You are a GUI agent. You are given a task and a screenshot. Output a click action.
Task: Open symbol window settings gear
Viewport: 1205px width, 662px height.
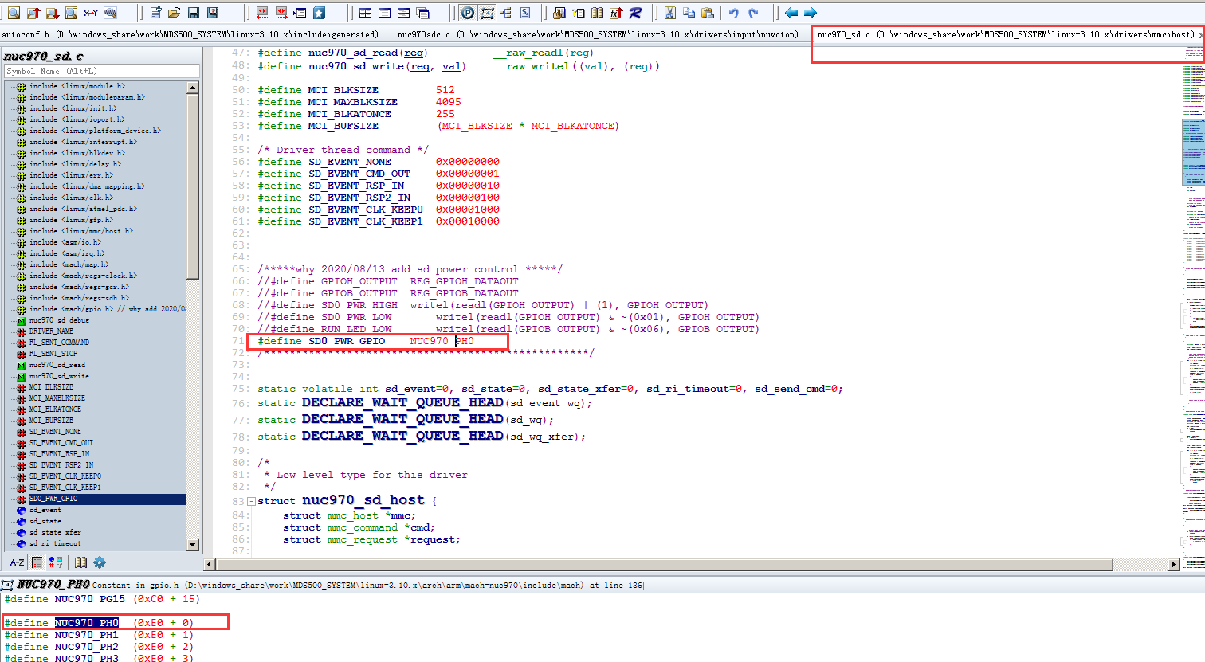pyautogui.click(x=100, y=562)
